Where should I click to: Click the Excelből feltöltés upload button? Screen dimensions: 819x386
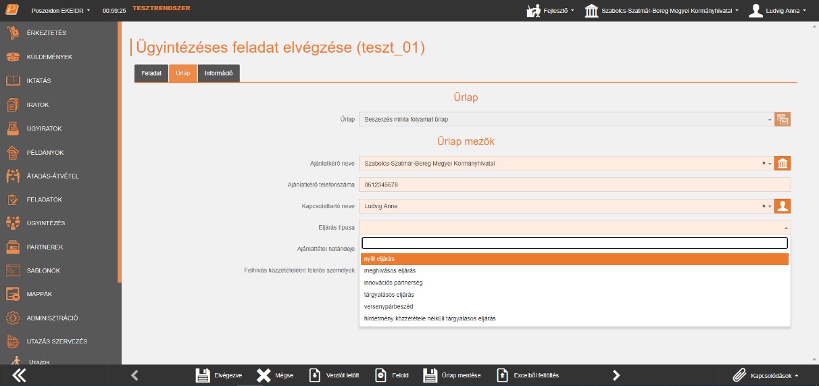(x=528, y=375)
